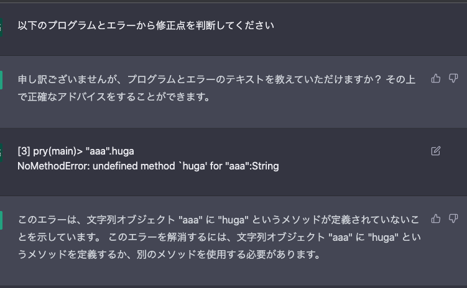This screenshot has height=288, width=467.
Task: Click 別のメソッドを使用する必要があります text
Action: [229, 254]
